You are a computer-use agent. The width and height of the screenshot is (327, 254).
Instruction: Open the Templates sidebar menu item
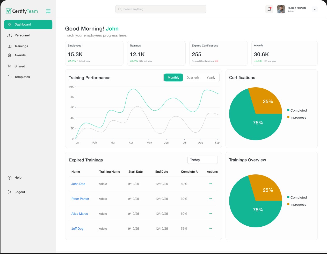[22, 77]
